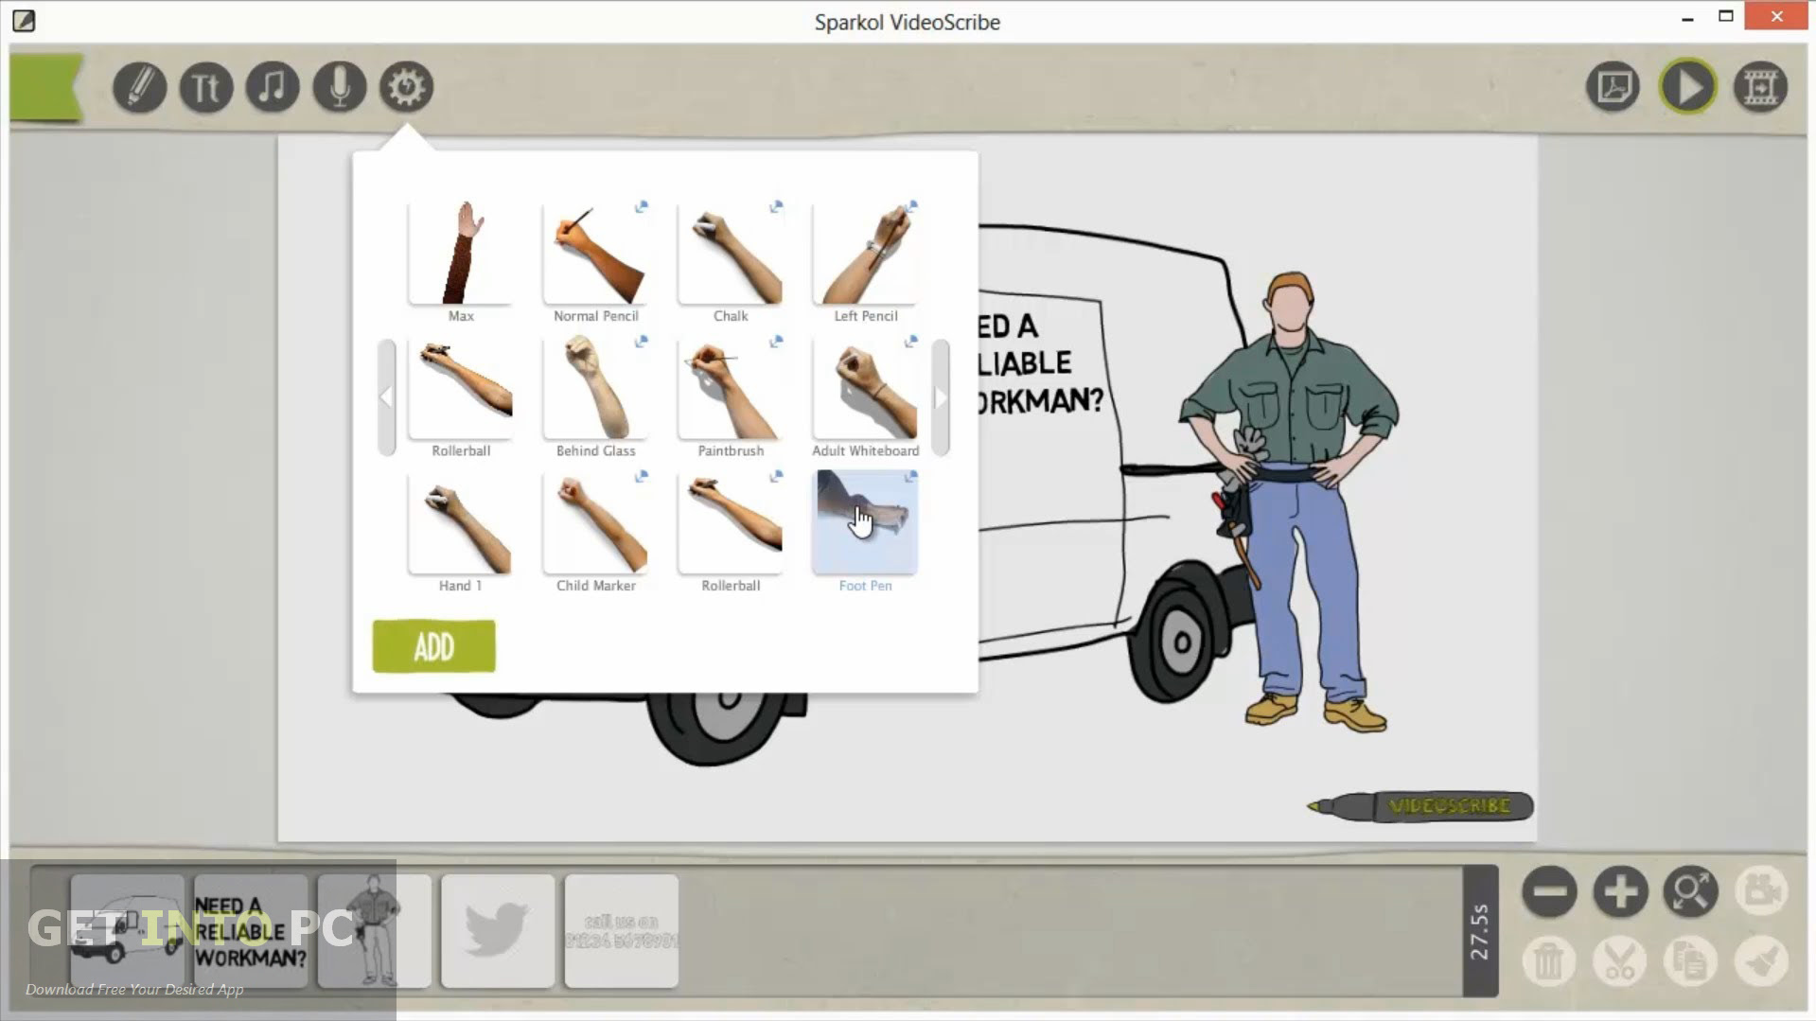Click the Chalk hand download badge
This screenshot has height=1021, width=1816.
[776, 206]
